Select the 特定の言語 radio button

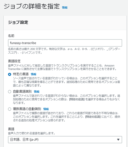tap(9, 74)
